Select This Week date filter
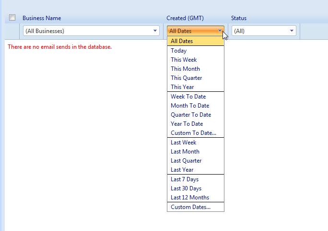The width and height of the screenshot is (328, 231). [x=184, y=60]
